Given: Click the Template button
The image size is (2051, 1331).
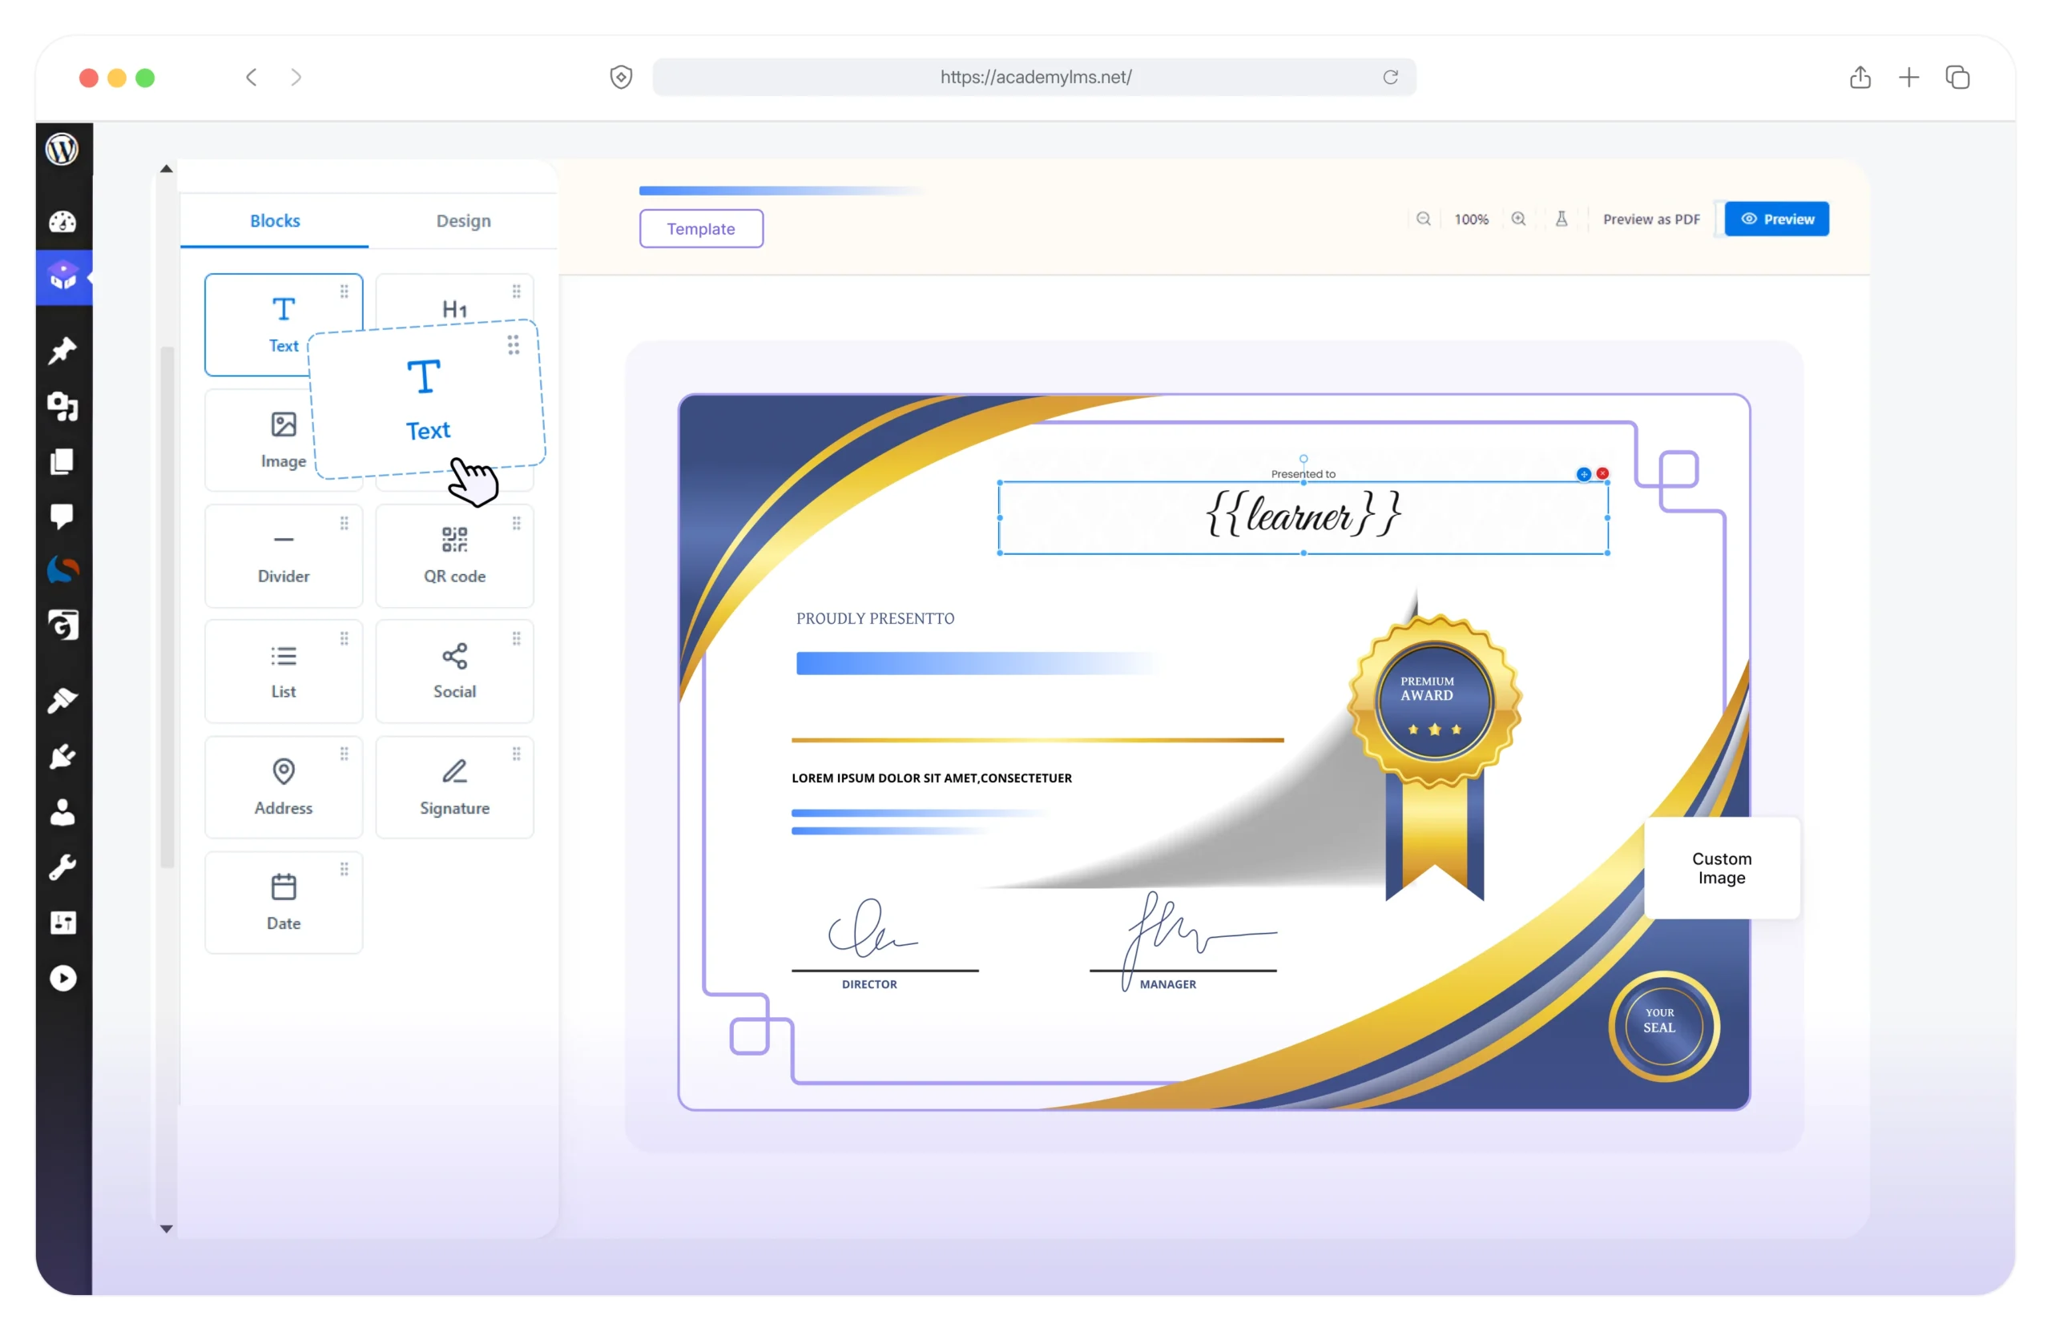Looking at the screenshot, I should pyautogui.click(x=700, y=228).
